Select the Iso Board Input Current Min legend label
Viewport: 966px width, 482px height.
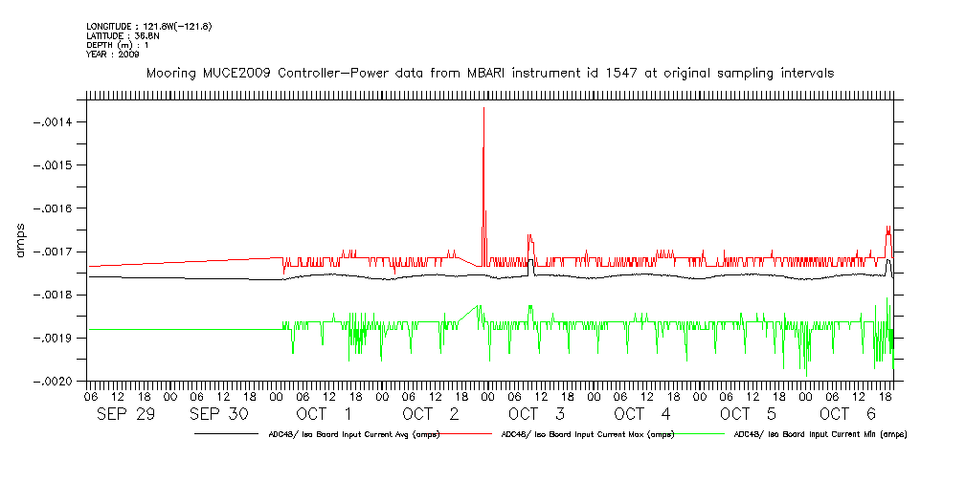820,434
